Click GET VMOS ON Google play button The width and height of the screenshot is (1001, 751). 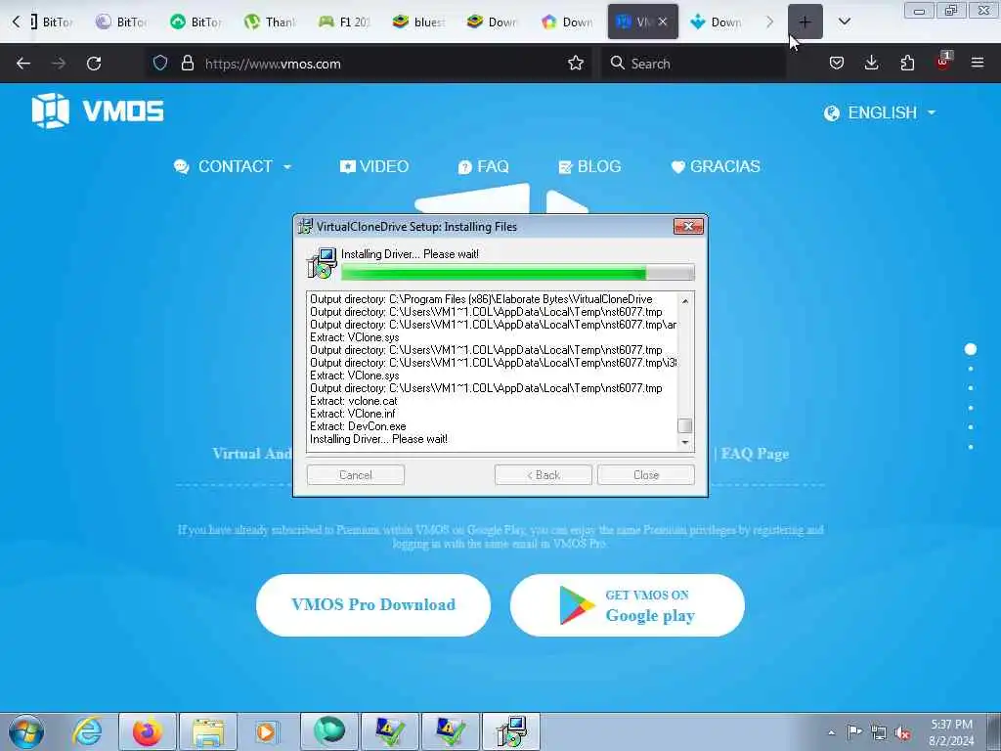pyautogui.click(x=627, y=604)
